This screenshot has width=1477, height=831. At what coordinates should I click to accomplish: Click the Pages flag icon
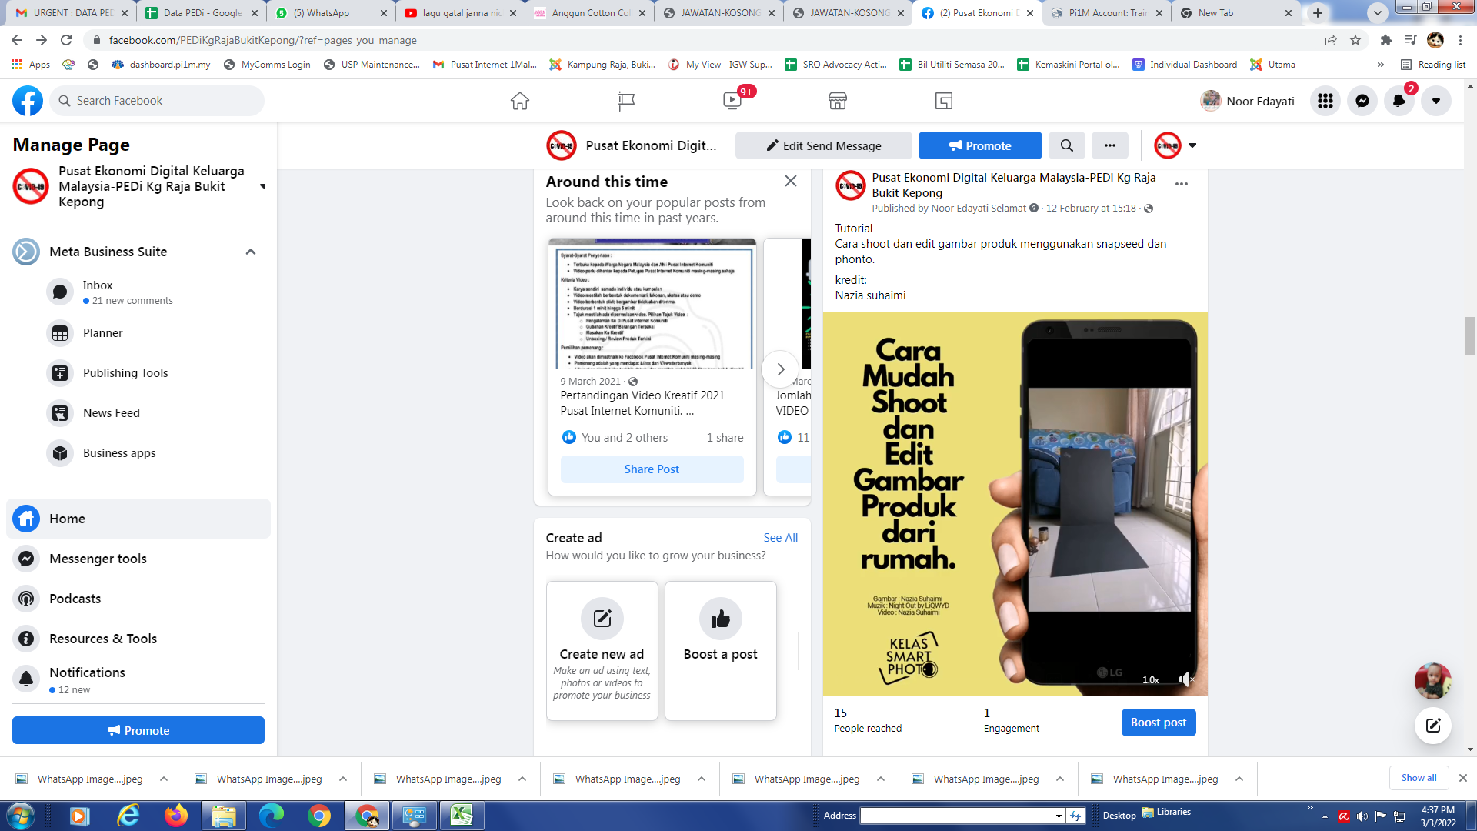coord(626,101)
